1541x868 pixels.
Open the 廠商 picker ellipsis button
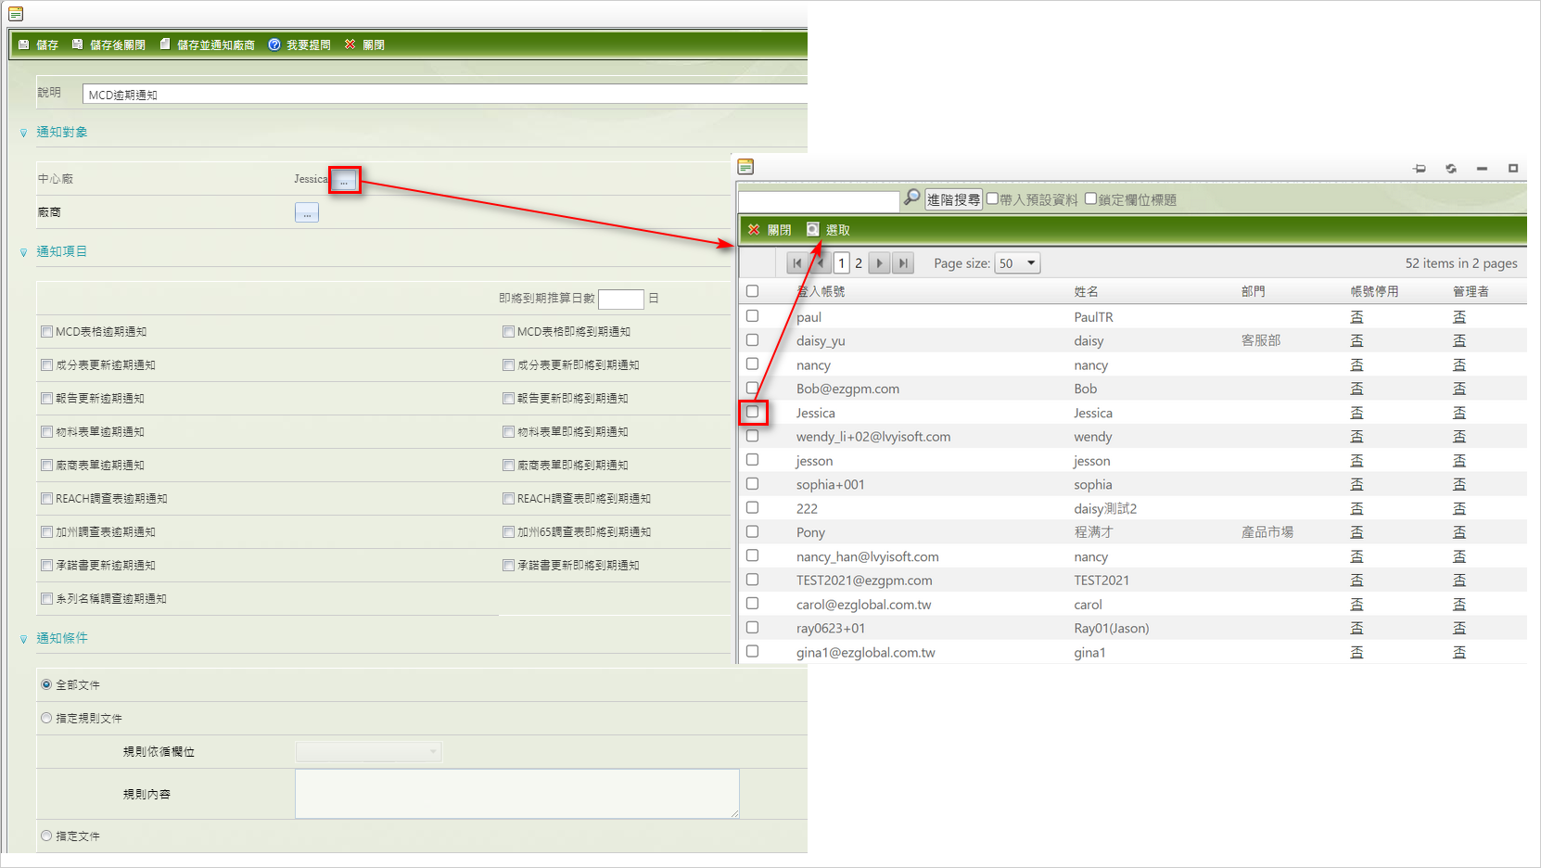[307, 212]
